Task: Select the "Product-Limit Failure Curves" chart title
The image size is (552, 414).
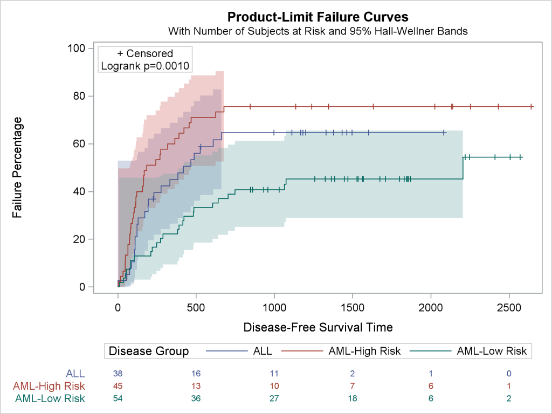Action: 318,17
